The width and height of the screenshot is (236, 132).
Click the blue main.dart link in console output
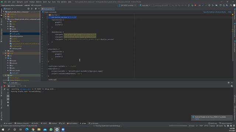25,89
